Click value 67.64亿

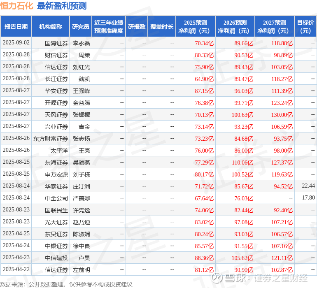point(204,198)
